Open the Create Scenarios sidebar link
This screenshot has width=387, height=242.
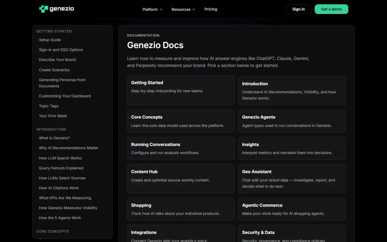coord(54,70)
